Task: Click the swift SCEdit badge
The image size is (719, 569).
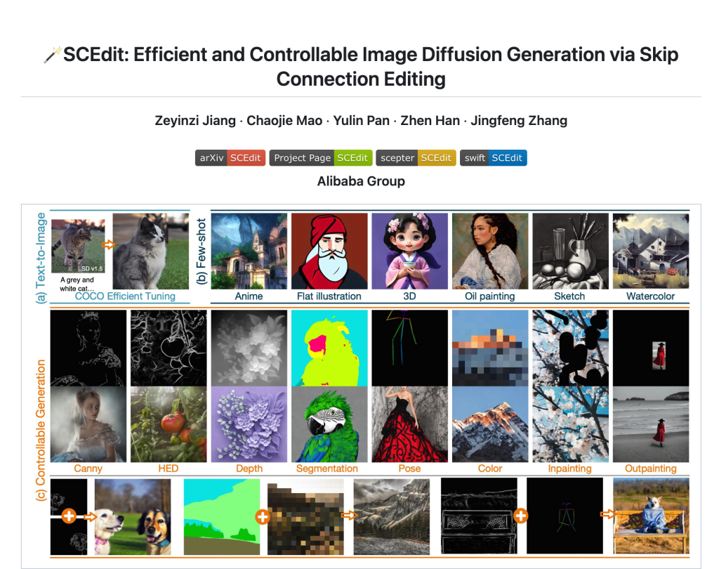Action: [494, 158]
